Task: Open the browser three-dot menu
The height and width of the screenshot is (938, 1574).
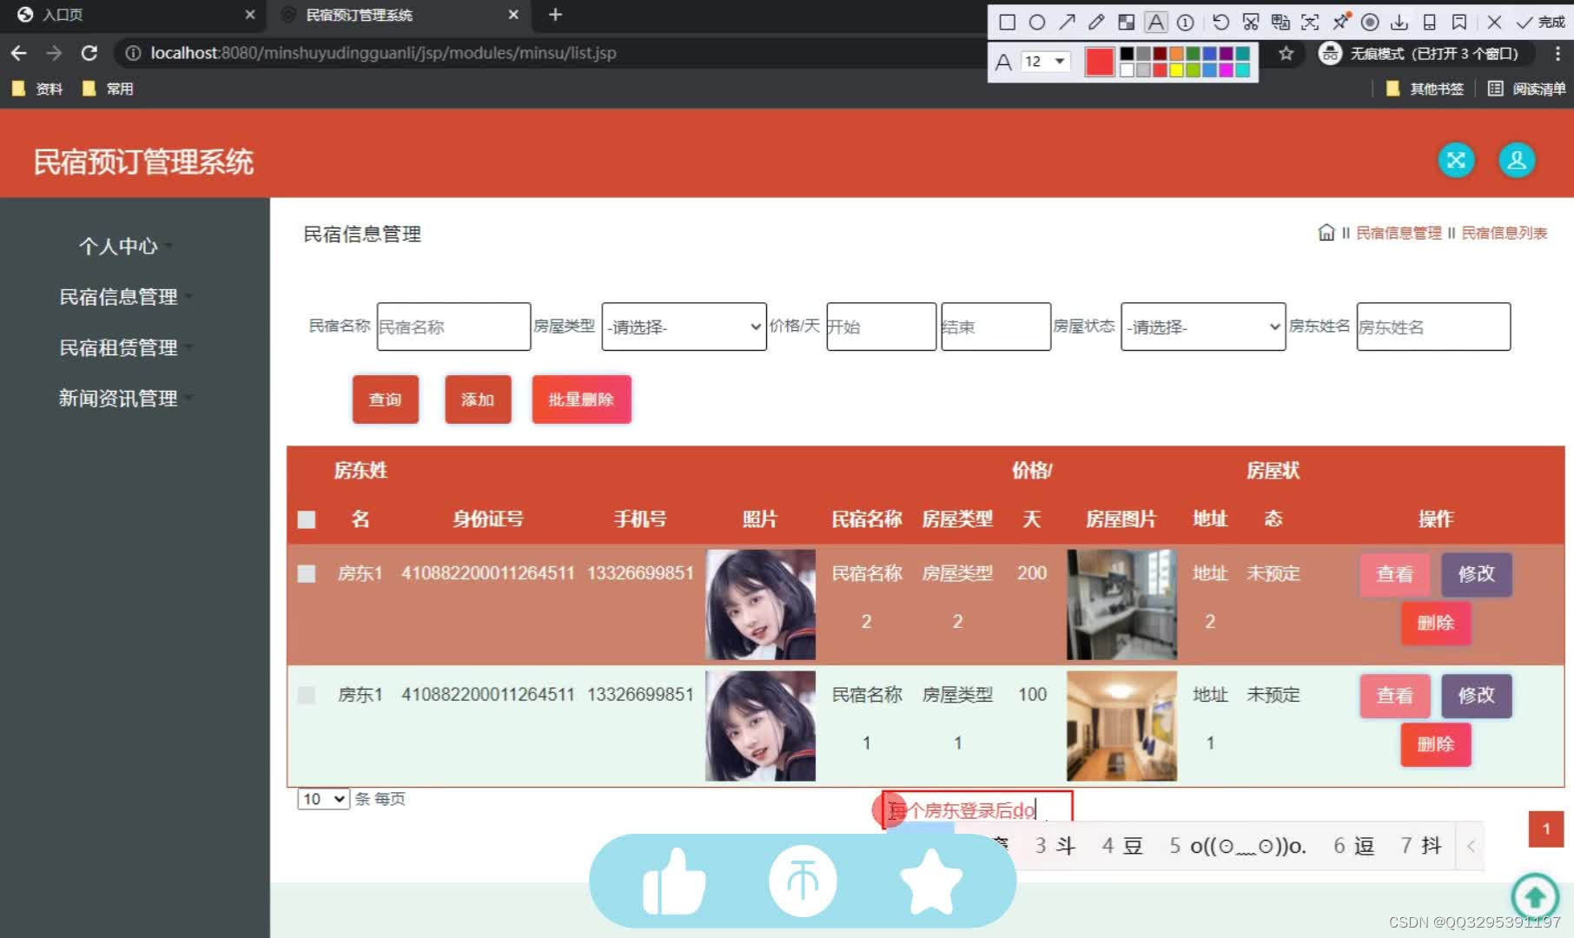Action: (x=1557, y=54)
